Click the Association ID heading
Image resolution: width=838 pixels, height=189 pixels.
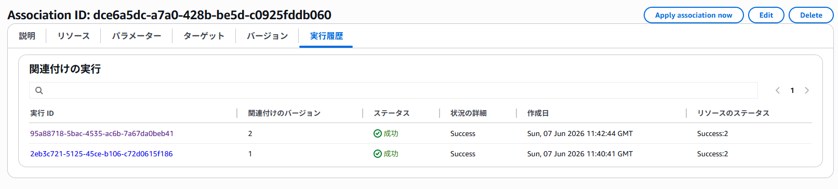[169, 15]
